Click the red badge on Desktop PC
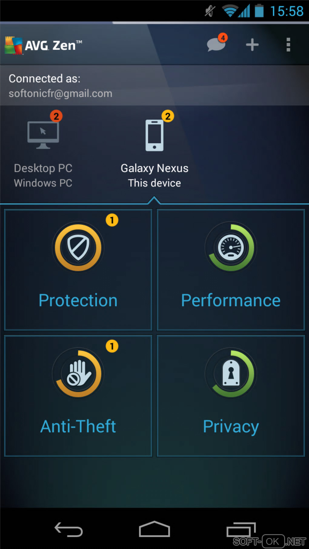 [56, 116]
